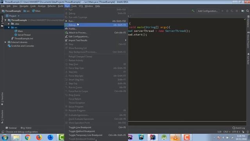Viewport: 250px width, 141px height.
Task: Open Search Everywhere magnifier icon
Action: (247, 11)
